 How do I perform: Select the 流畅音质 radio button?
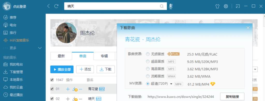tap(148, 76)
